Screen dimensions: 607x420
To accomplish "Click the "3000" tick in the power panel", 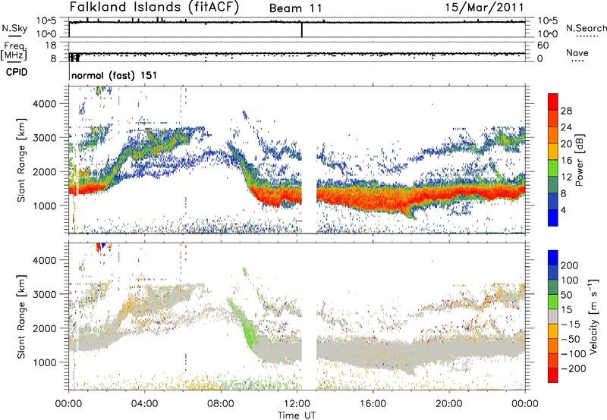I will 44,138.
